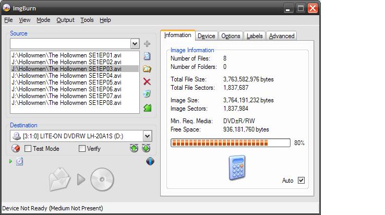Click the Device Not Ready status bar text
Image resolution: width=385 pixels, height=215 pixels.
tap(53, 208)
